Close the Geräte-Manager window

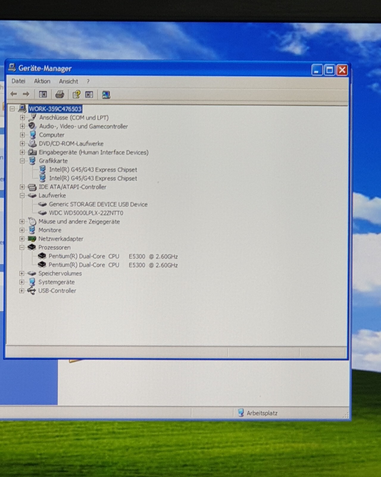tap(342, 70)
